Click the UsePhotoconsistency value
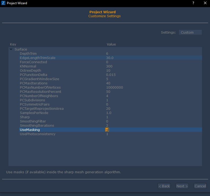The image size is (210, 196). click(x=107, y=134)
